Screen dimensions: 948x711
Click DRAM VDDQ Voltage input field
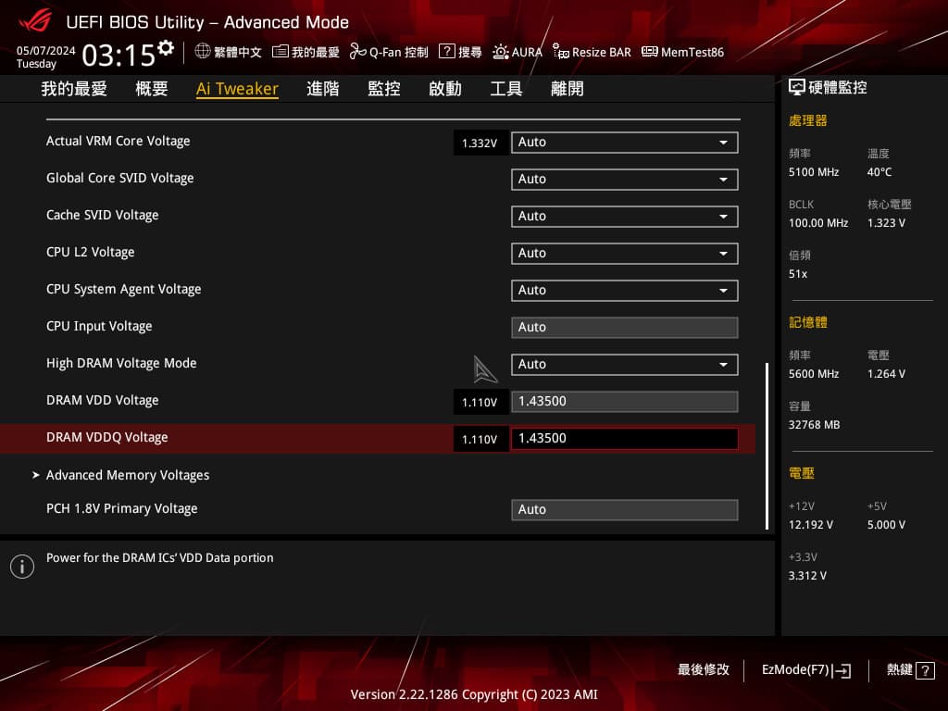pyautogui.click(x=625, y=439)
